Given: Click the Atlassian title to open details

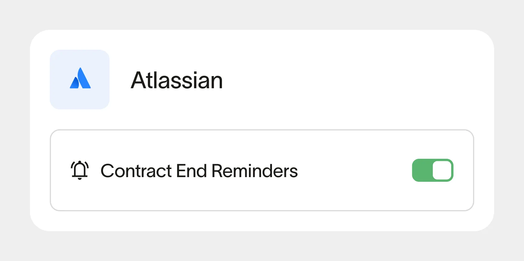Looking at the screenshot, I should point(176,80).
